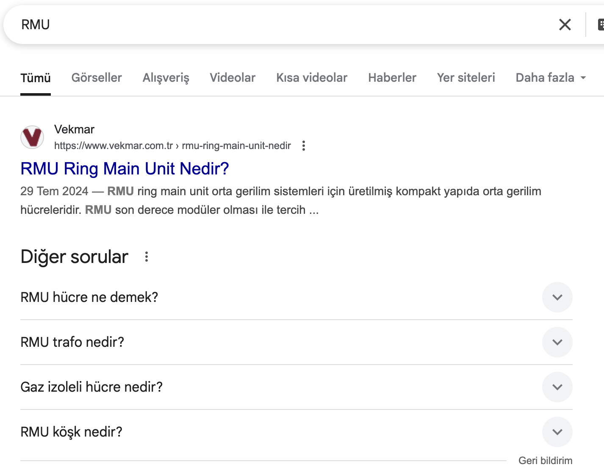Image resolution: width=604 pixels, height=470 pixels.
Task: Open the Daha fazla dropdown
Action: click(x=550, y=78)
